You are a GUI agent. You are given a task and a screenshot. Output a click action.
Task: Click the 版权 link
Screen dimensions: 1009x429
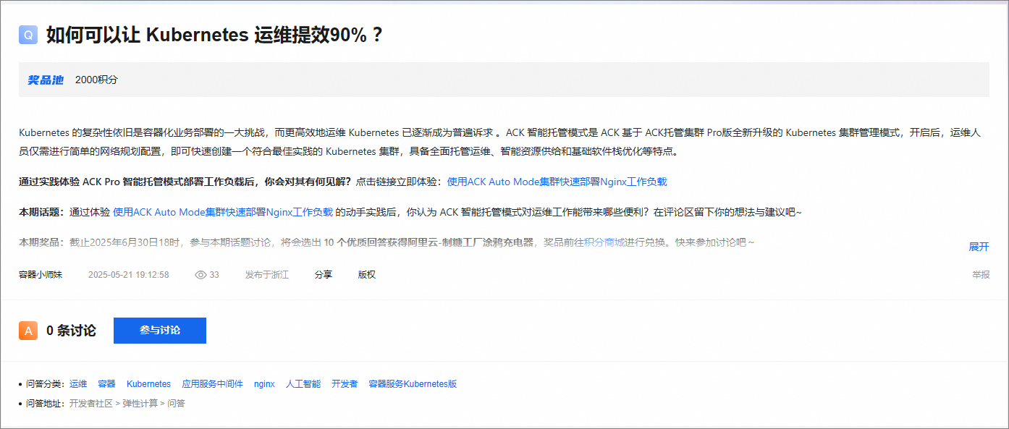tap(367, 275)
